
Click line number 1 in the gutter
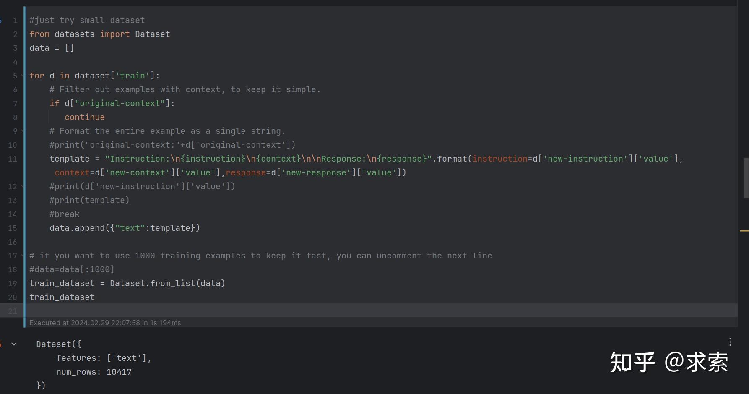tap(15, 20)
